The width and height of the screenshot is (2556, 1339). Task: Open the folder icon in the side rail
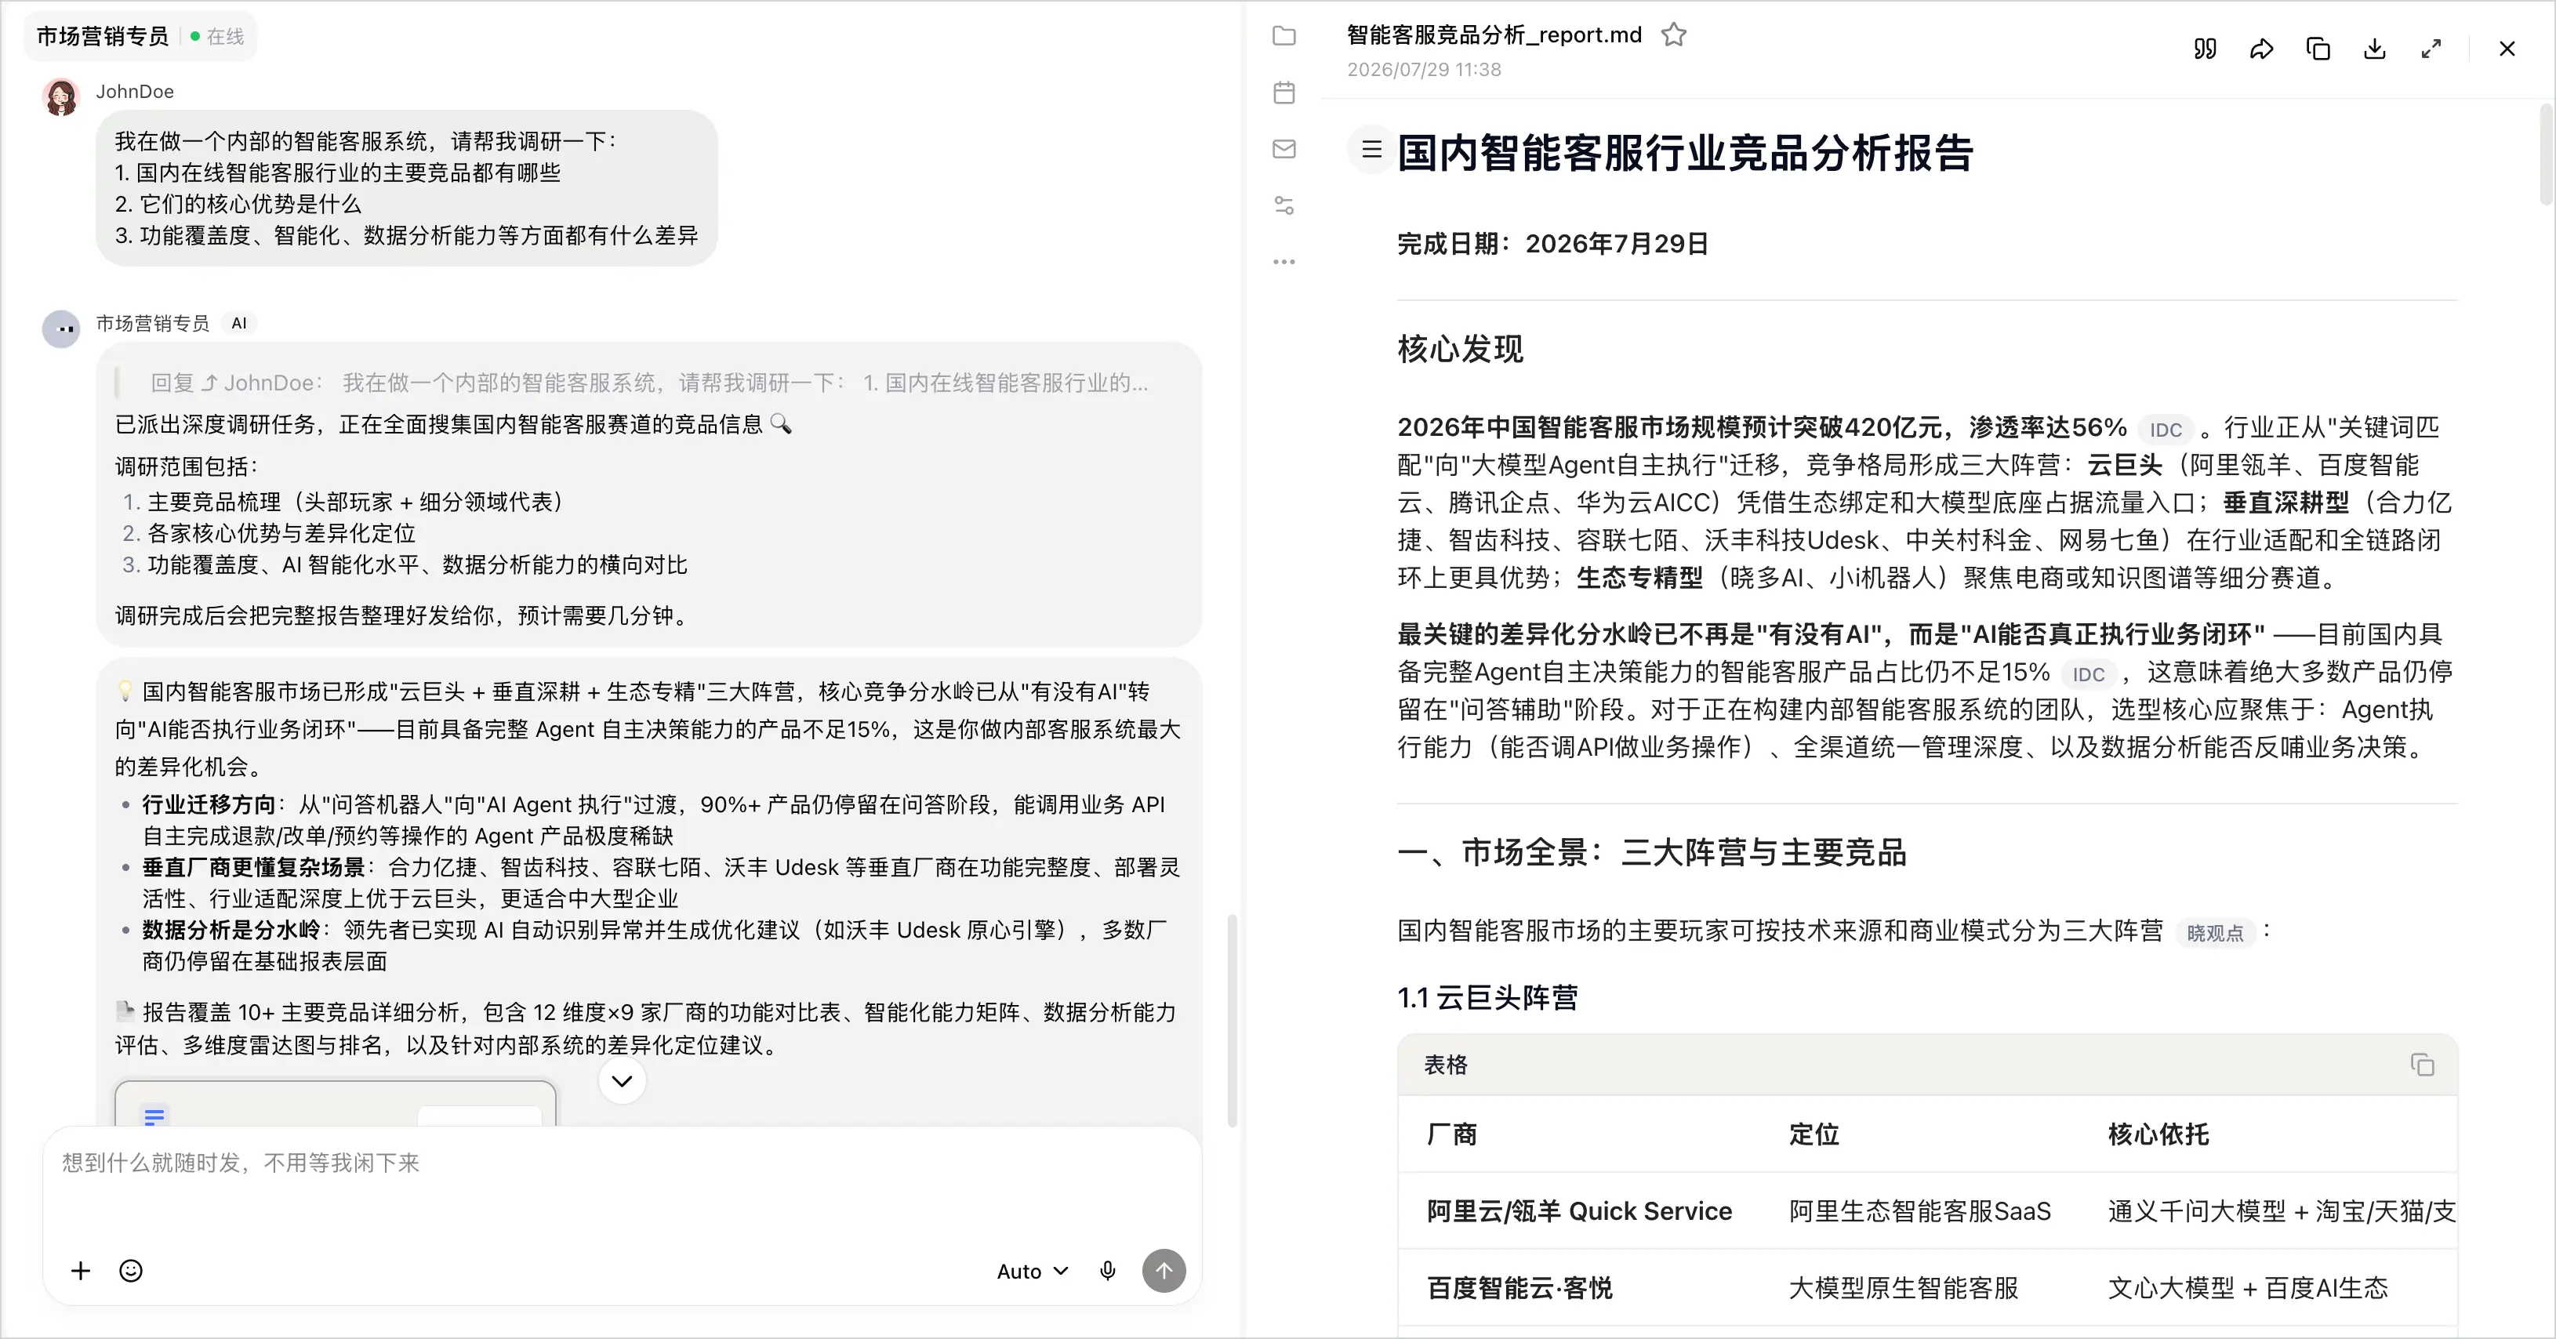click(1284, 36)
